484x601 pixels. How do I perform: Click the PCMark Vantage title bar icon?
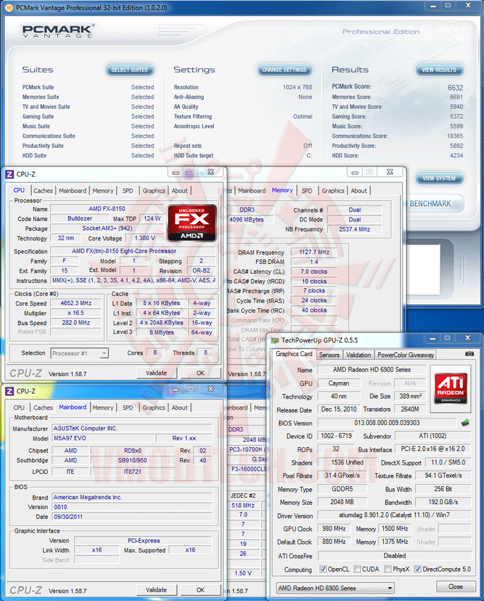click(9, 7)
